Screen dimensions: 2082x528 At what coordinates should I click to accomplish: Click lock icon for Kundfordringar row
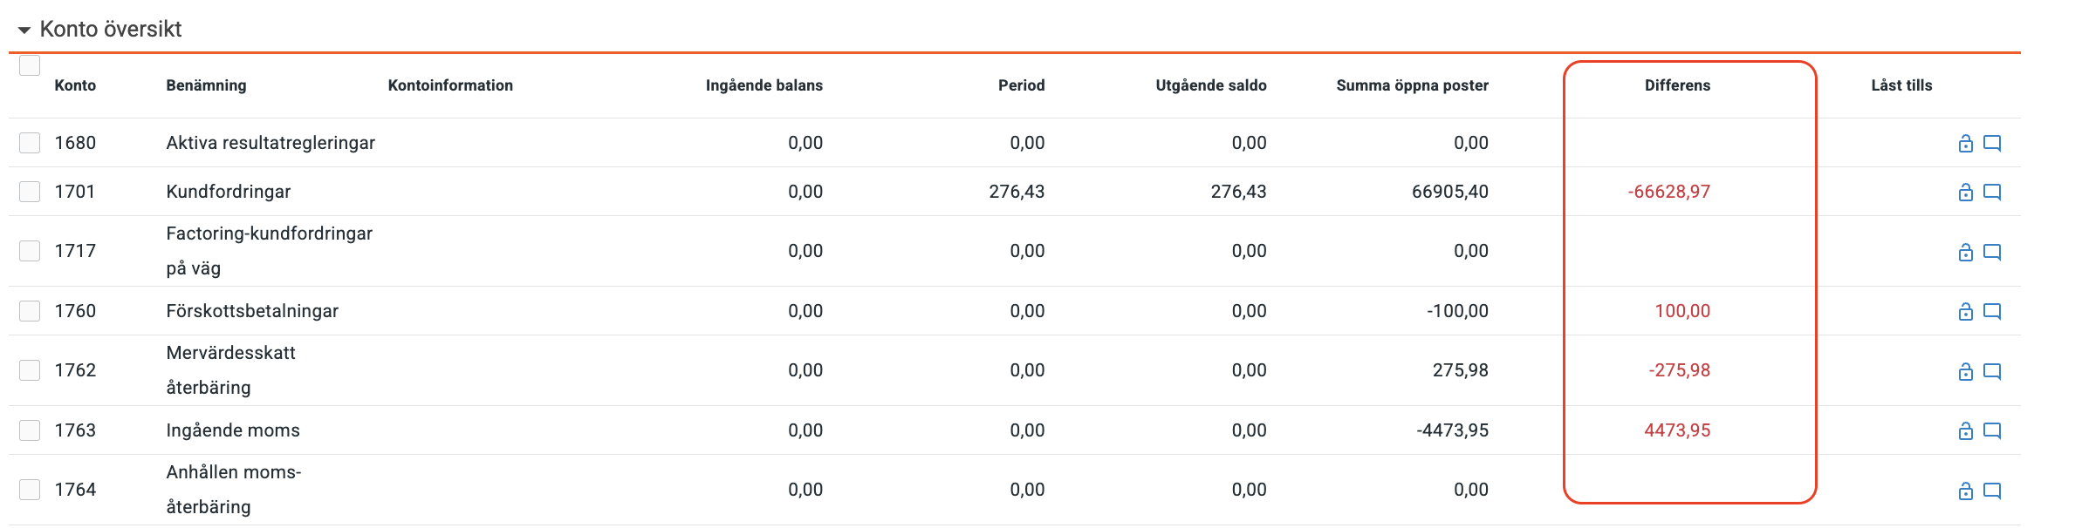point(1965,193)
